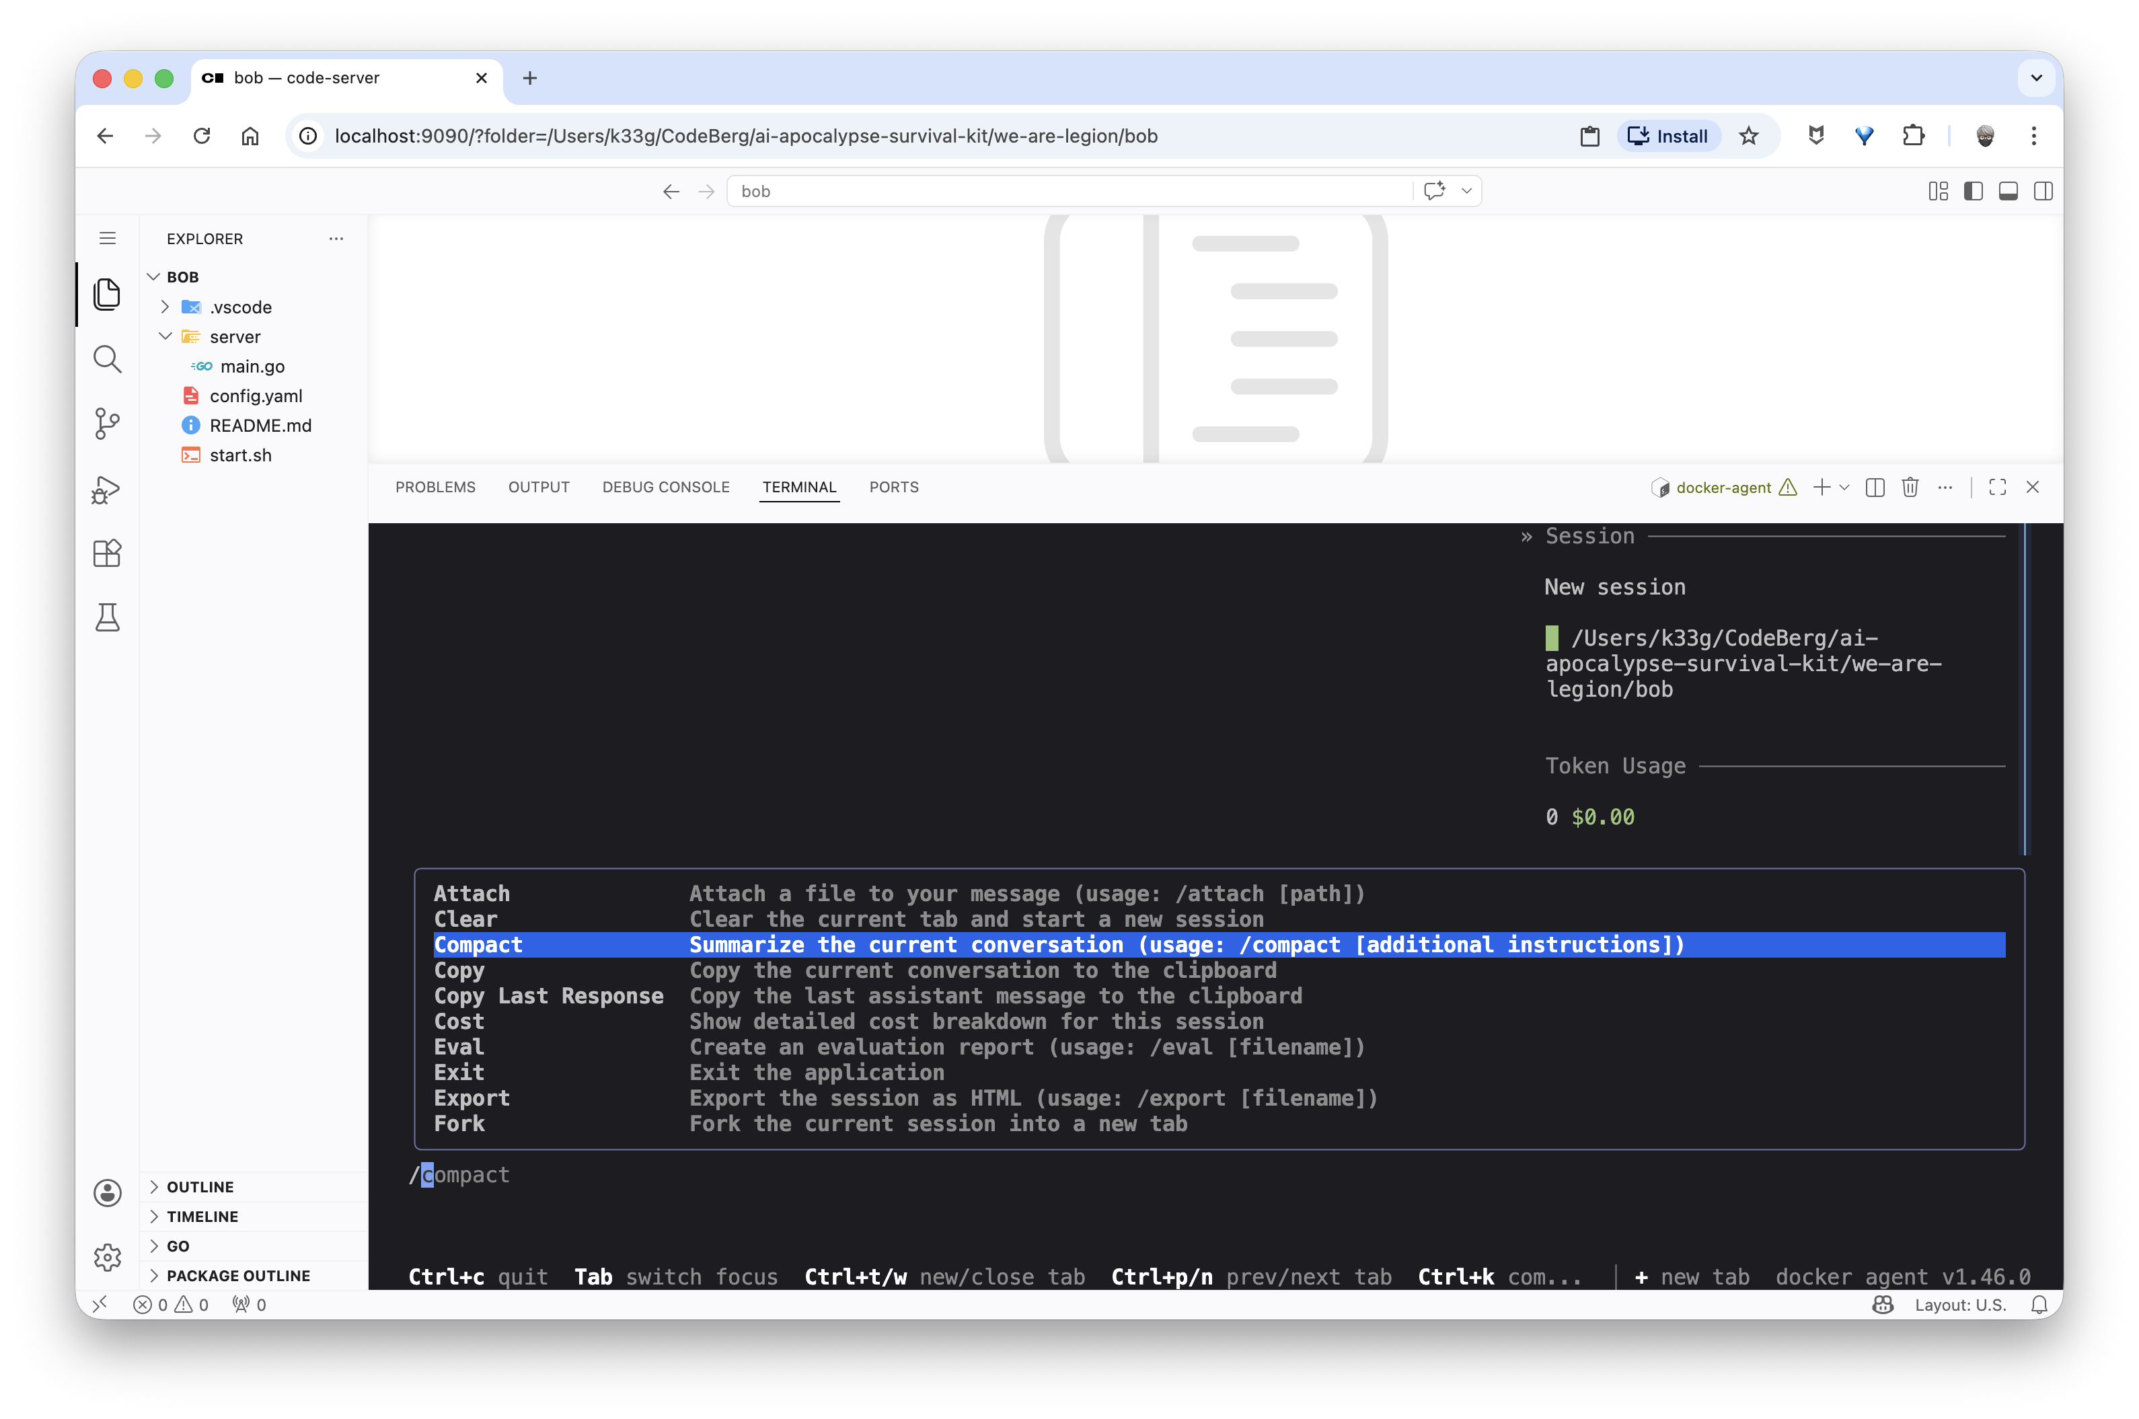Screen dimensions: 2139x1419
Task: Open the new terminal profile dropdown arrow
Action: (x=1844, y=487)
